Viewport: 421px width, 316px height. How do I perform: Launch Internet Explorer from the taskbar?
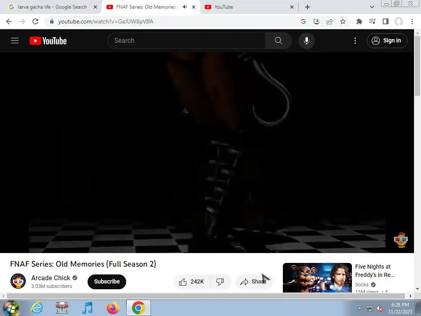point(37,308)
